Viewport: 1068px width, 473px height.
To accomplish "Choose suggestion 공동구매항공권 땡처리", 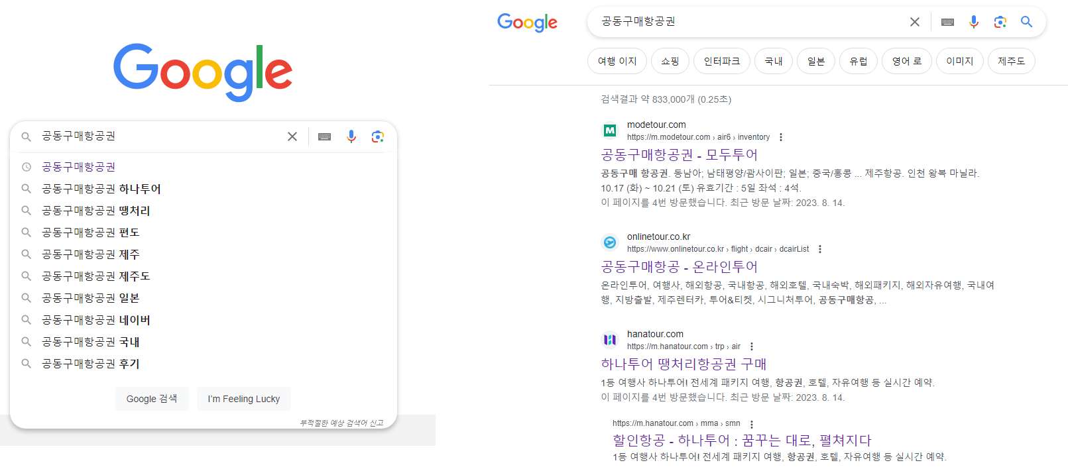I will point(204,211).
